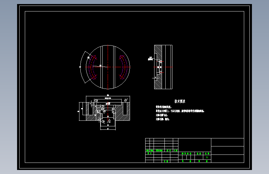The width and height of the screenshot is (269, 174).
Task: Click the leader note text left of side view
Action: (x=150, y=59)
